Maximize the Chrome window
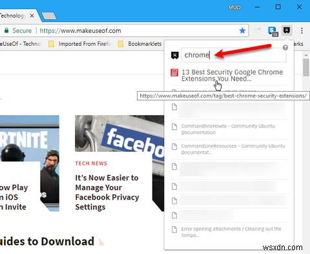The image size is (310, 254). (x=278, y=7)
